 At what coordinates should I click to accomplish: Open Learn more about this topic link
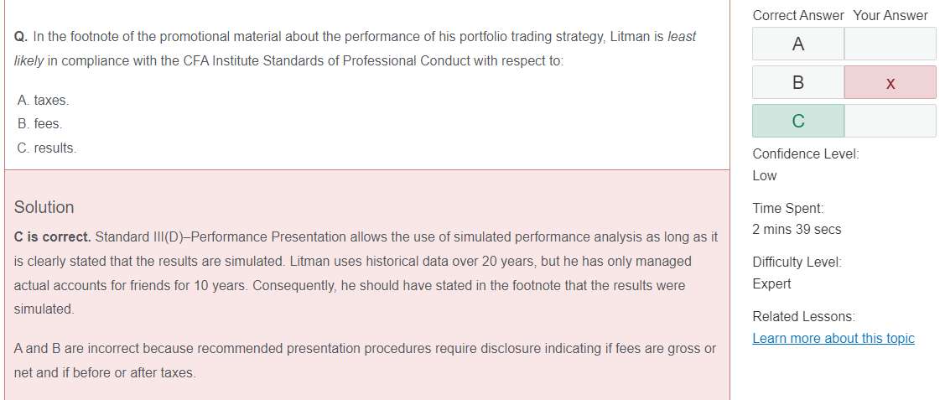pos(833,339)
